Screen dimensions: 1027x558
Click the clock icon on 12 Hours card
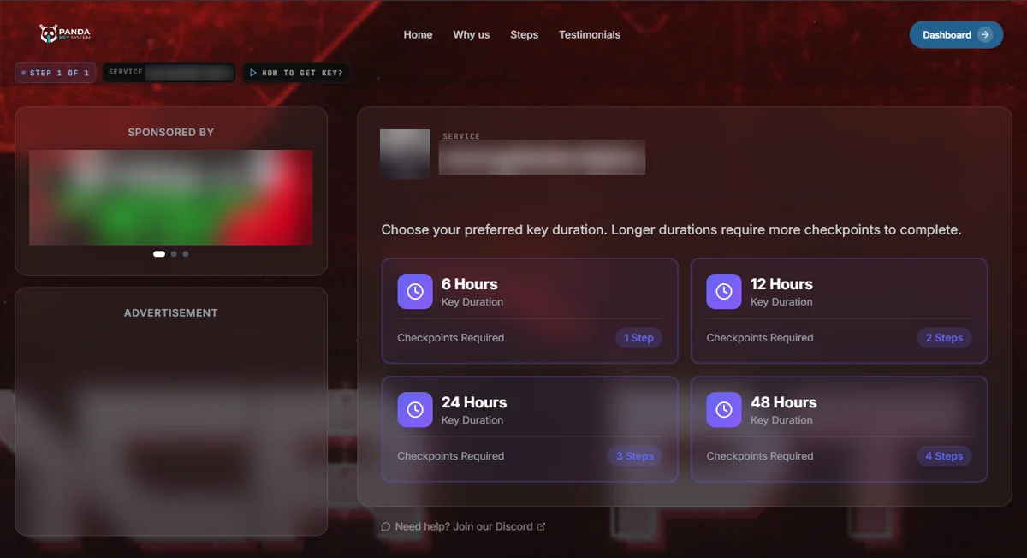tap(724, 292)
